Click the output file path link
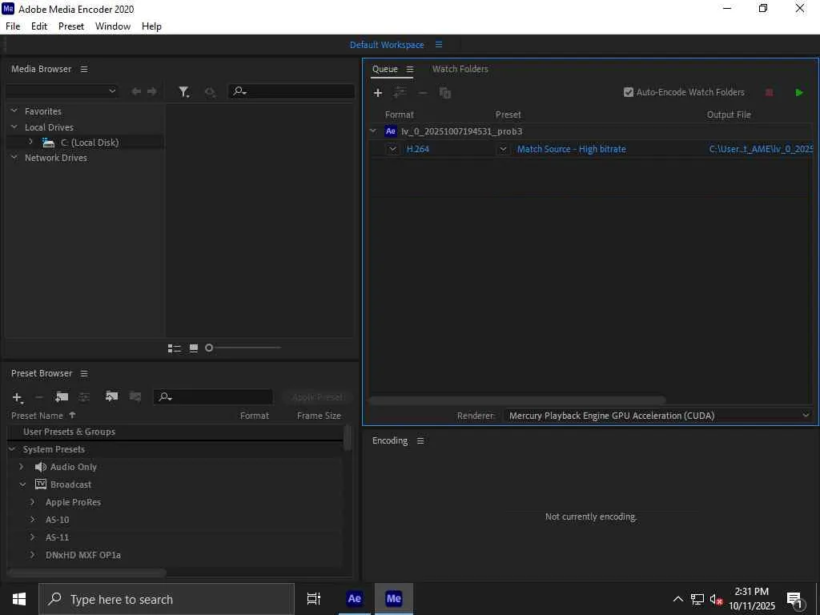This screenshot has height=615, width=820. (x=761, y=149)
